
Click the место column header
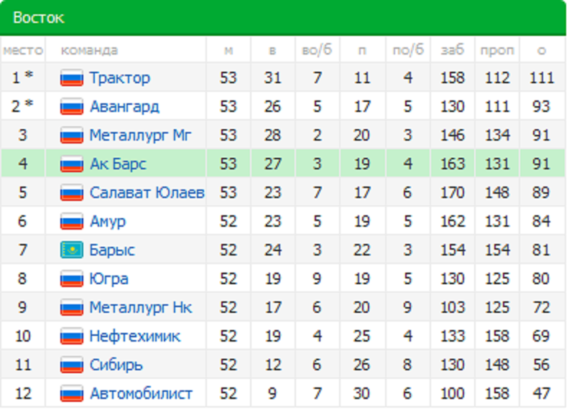[x=23, y=50]
